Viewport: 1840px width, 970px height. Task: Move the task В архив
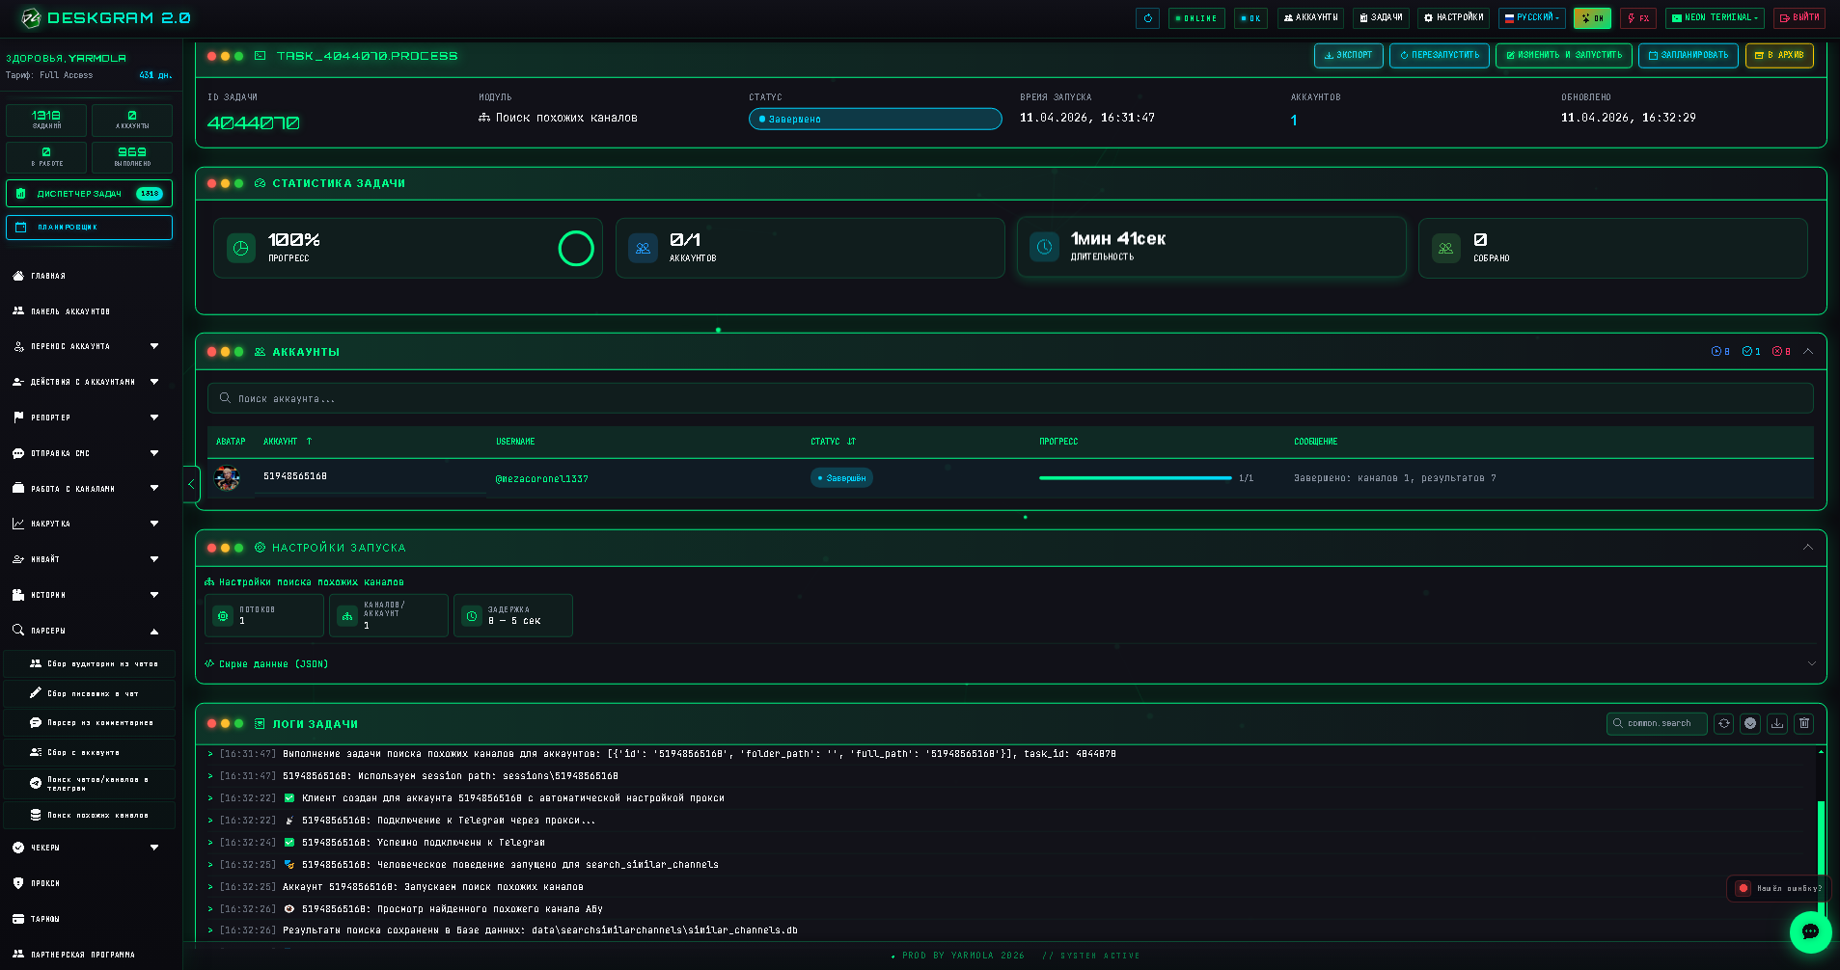pos(1779,56)
